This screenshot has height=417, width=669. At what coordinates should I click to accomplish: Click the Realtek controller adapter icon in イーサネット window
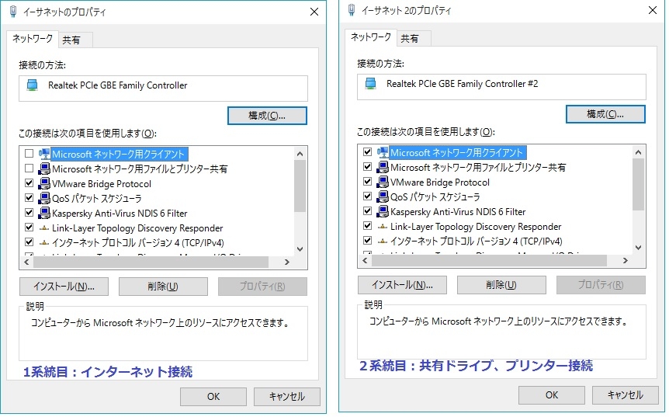tap(33, 85)
